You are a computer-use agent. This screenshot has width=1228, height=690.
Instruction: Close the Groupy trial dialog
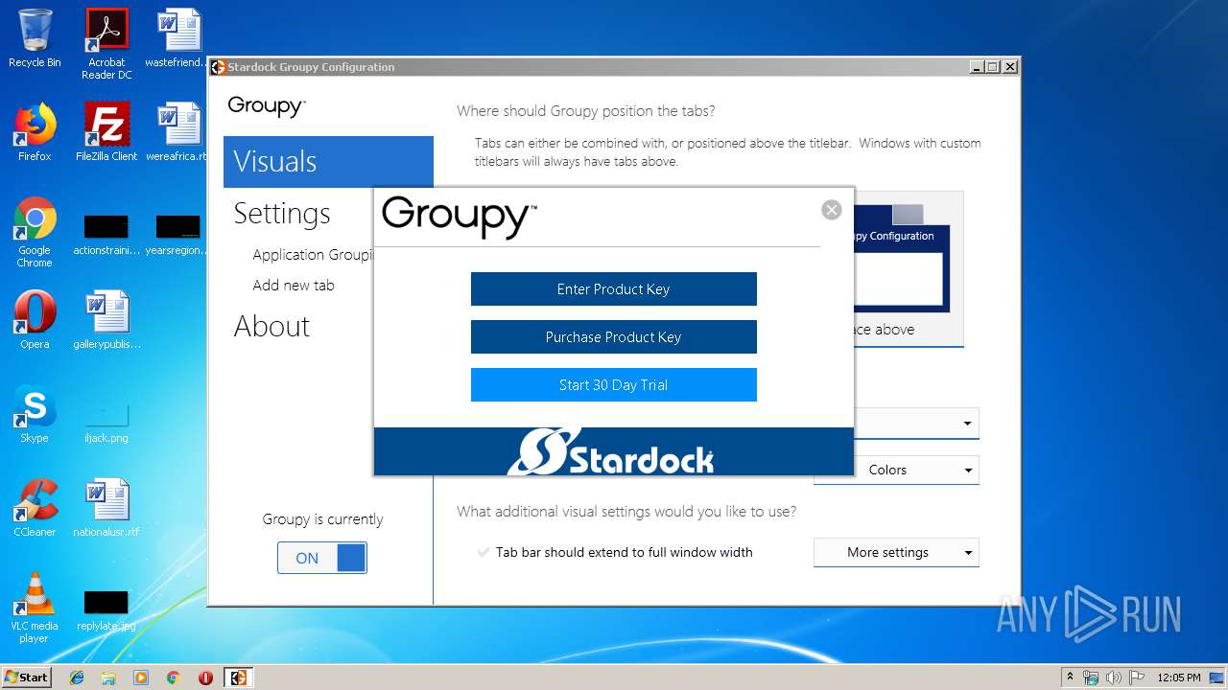(x=832, y=210)
